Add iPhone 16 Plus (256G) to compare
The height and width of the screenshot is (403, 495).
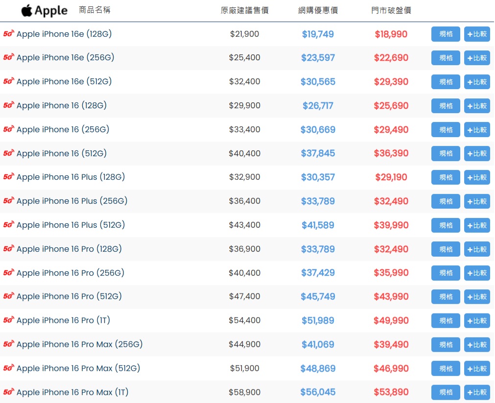[477, 202]
